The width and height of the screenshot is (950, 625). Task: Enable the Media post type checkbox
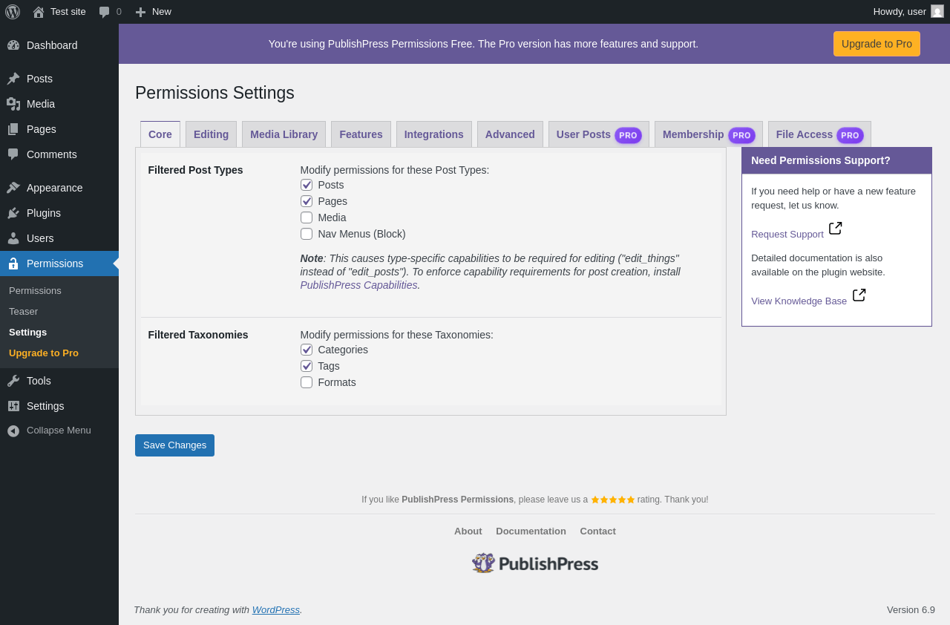point(307,217)
